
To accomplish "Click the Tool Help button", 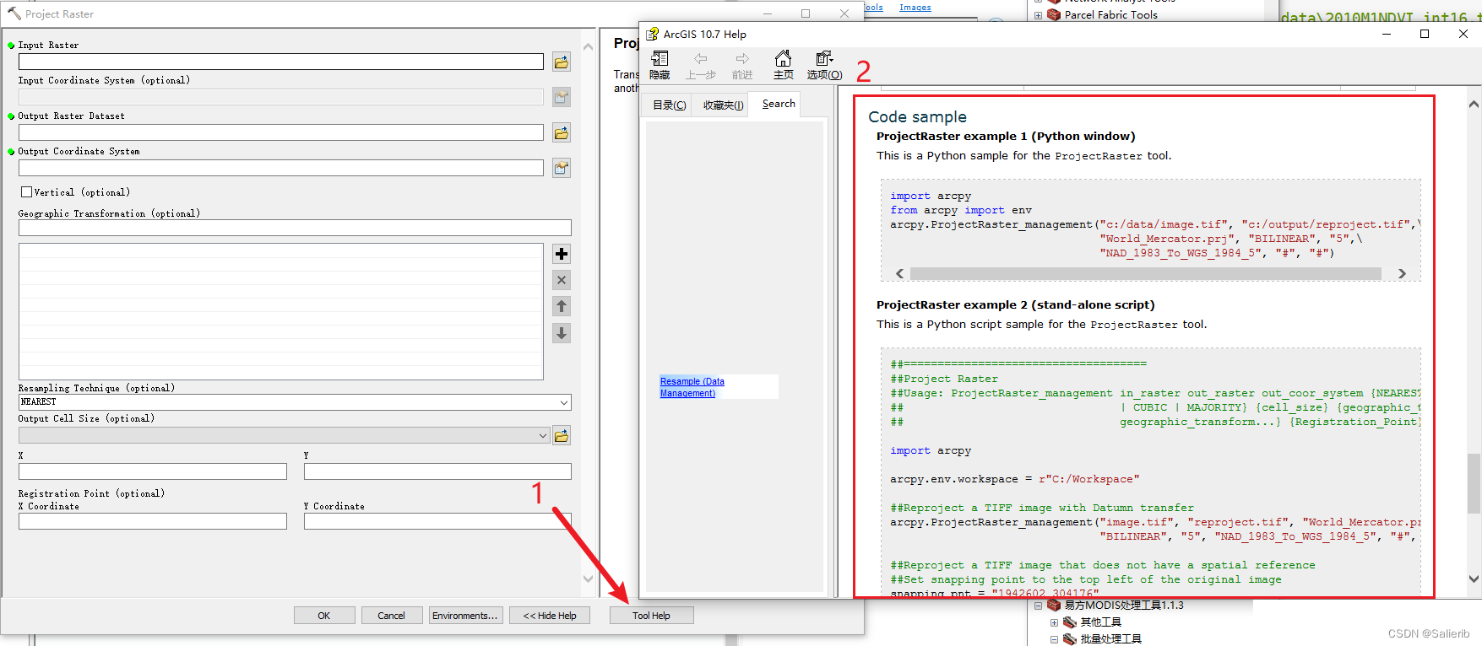I will click(651, 616).
